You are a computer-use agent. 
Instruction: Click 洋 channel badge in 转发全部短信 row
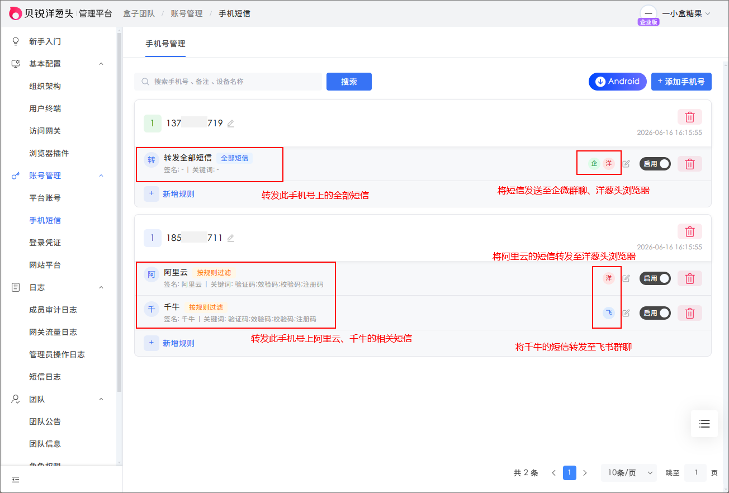click(609, 164)
